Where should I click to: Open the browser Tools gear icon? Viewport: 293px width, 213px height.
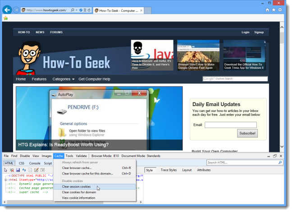point(280,10)
